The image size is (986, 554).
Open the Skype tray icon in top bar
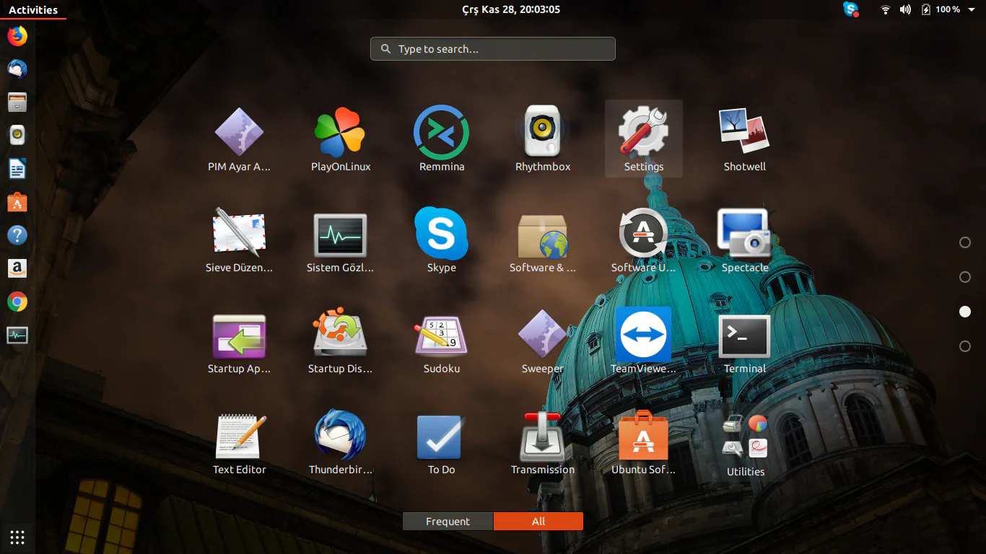click(x=851, y=9)
